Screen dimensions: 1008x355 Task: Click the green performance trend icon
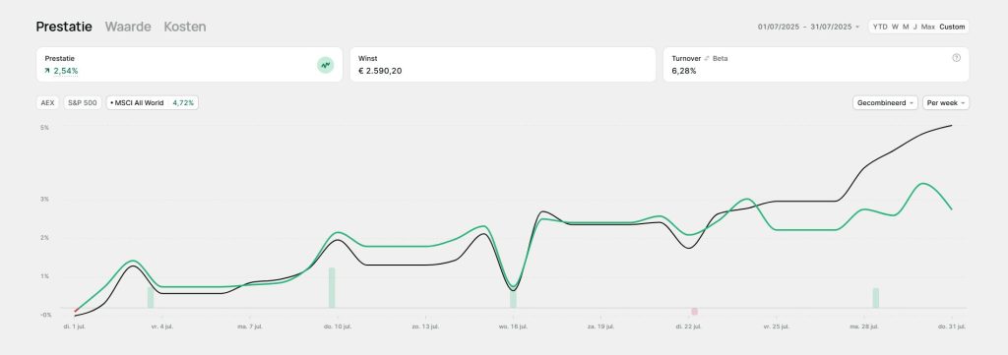click(x=325, y=65)
